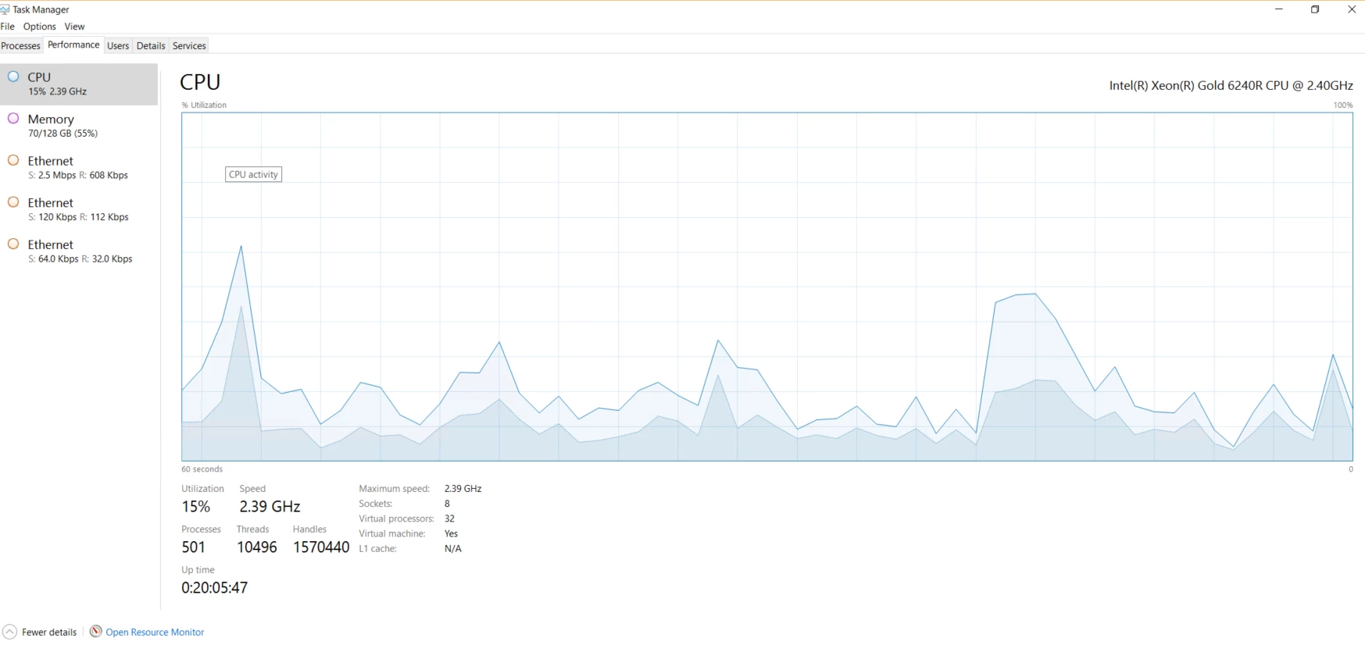Switch to the Services tab

tap(189, 45)
